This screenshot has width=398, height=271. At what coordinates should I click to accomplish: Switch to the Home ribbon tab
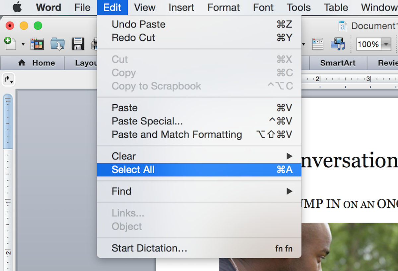tap(36, 63)
